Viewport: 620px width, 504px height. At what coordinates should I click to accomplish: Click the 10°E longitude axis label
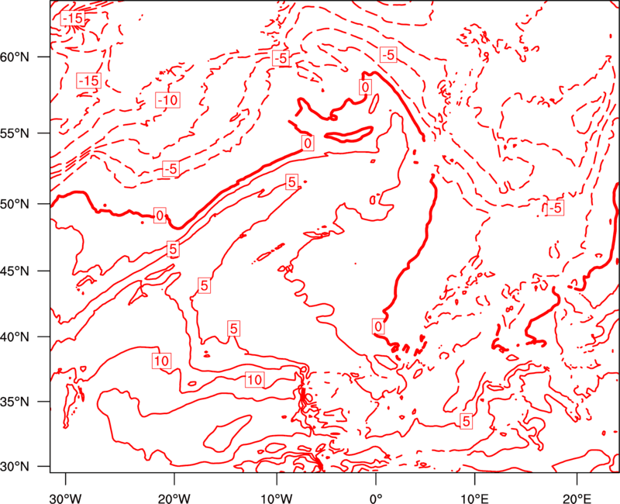point(474,499)
